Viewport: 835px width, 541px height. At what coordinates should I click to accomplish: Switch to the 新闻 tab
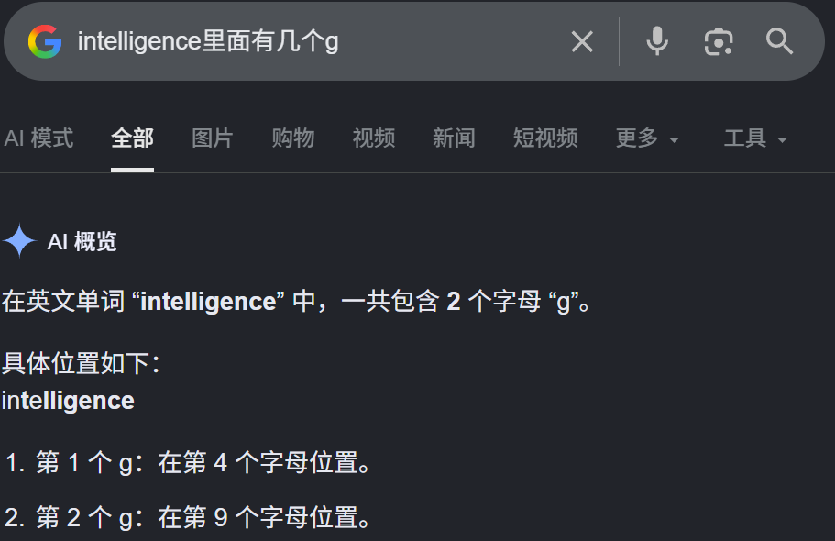tap(454, 138)
